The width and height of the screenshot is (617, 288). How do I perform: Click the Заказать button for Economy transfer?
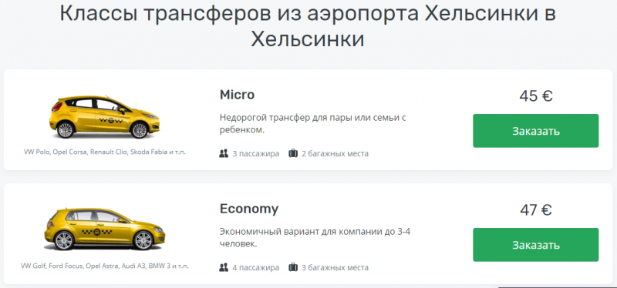click(x=535, y=245)
